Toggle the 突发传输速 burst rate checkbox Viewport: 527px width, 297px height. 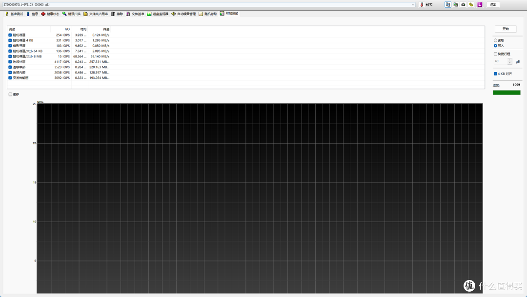coord(10,78)
